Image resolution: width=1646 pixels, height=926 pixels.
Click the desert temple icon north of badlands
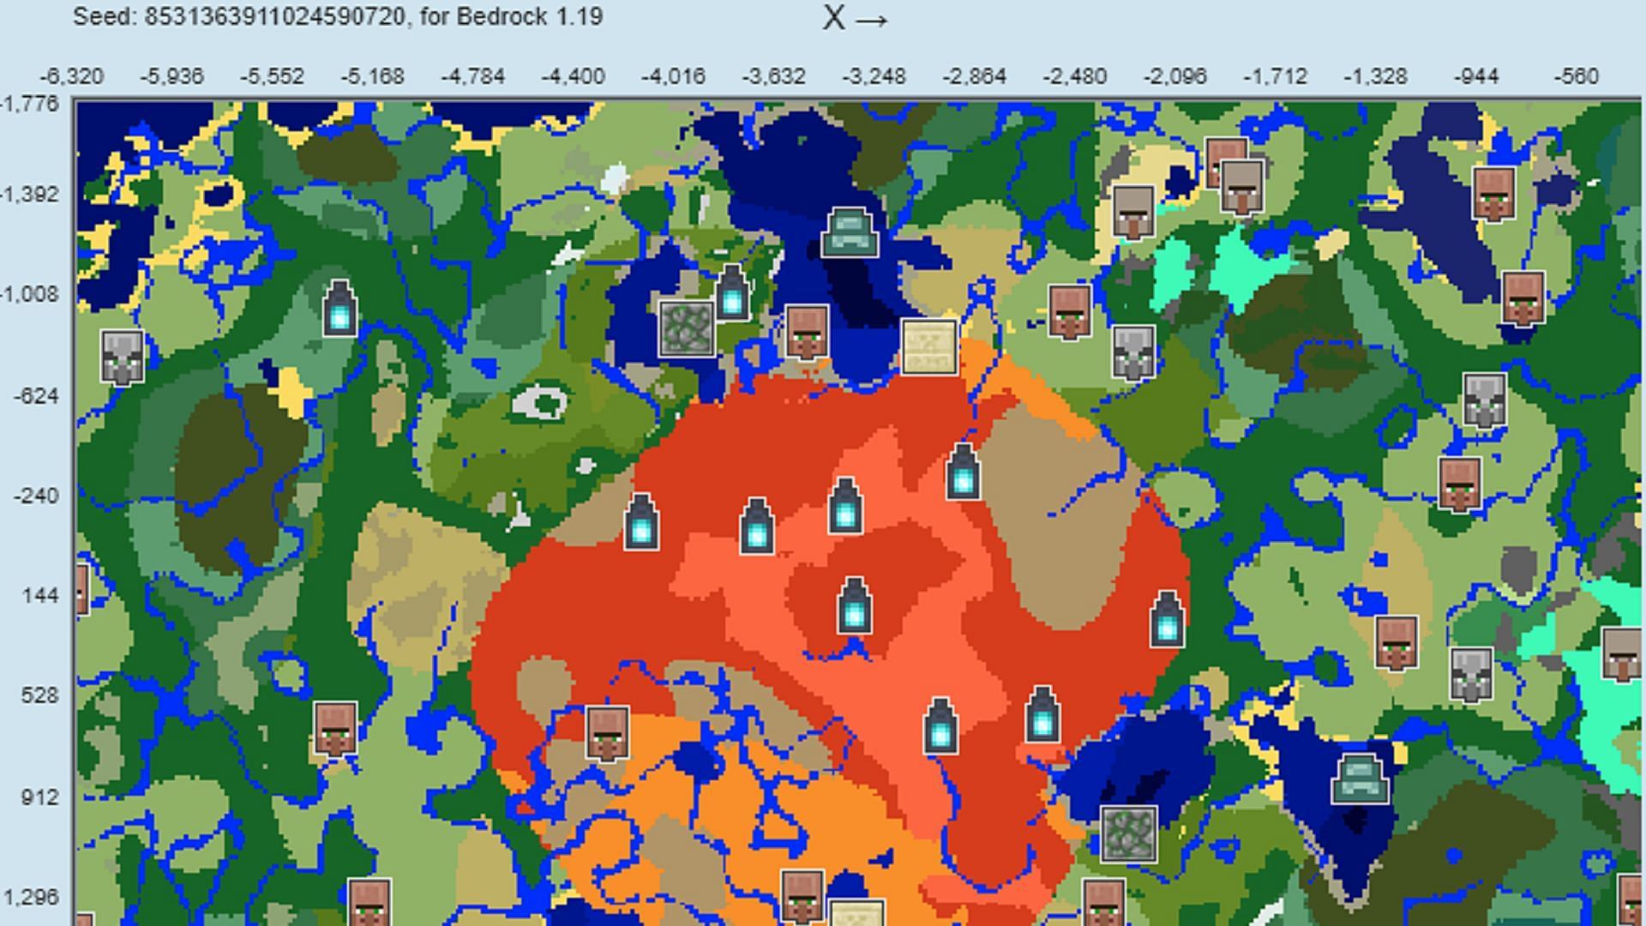(929, 347)
